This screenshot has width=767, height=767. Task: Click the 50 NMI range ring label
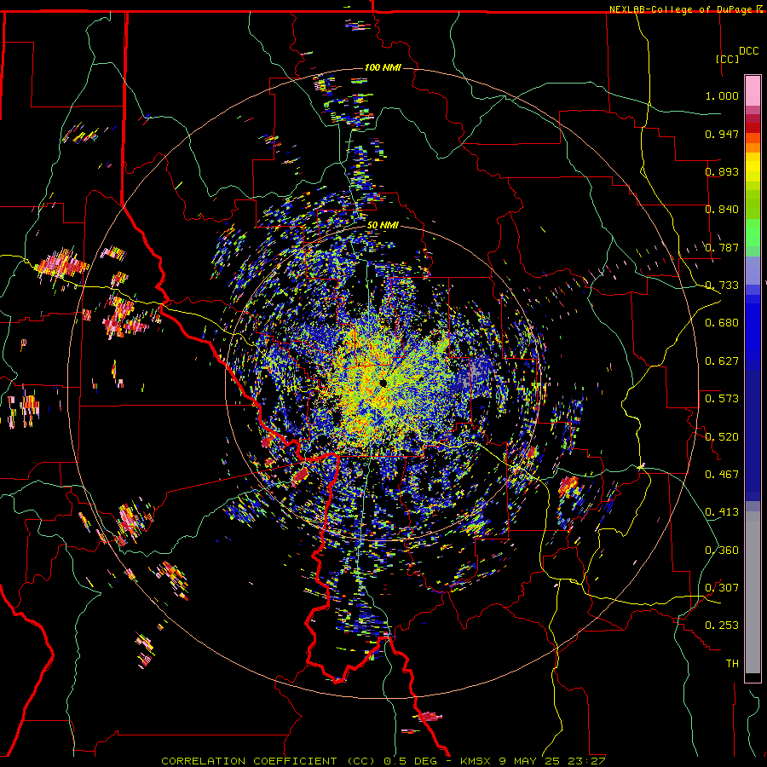pyautogui.click(x=383, y=226)
